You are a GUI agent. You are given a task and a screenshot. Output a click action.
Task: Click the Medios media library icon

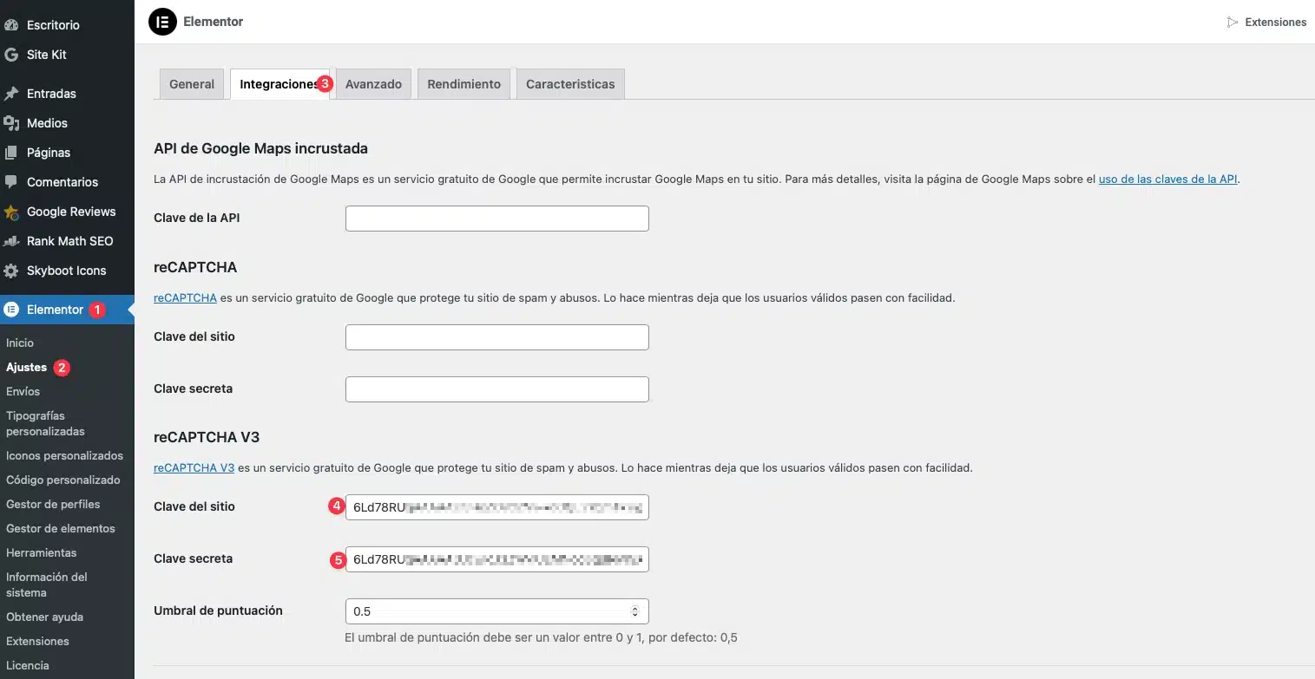point(12,122)
